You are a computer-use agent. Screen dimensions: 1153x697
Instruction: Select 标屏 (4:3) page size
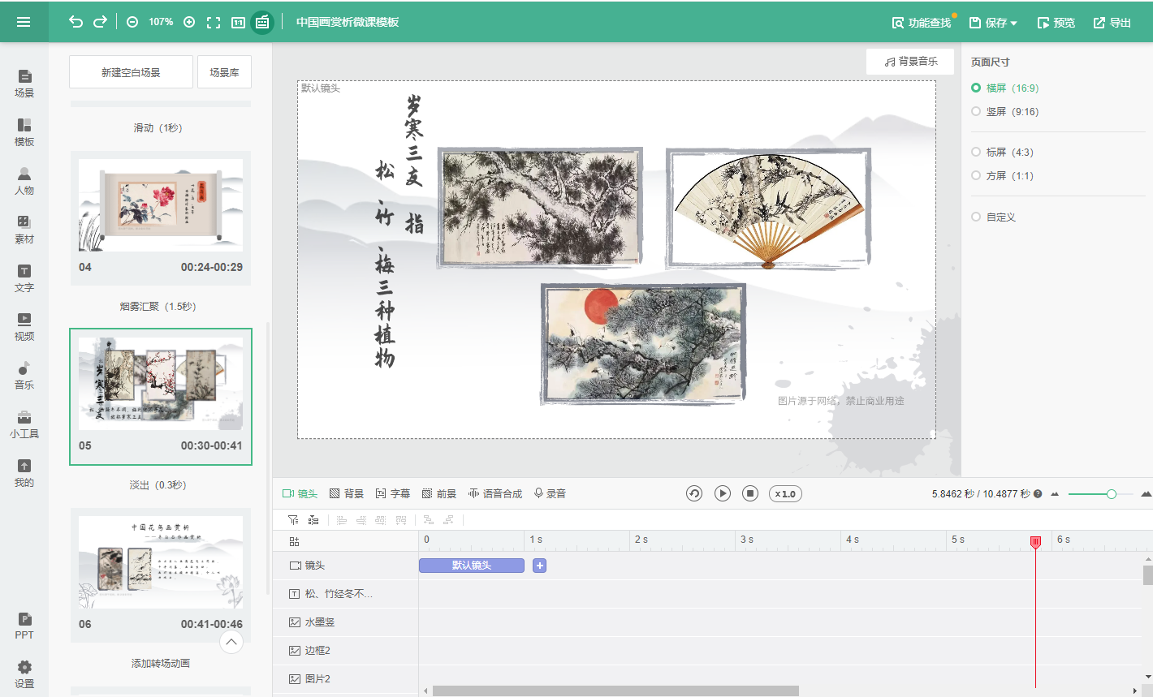[x=1003, y=152]
